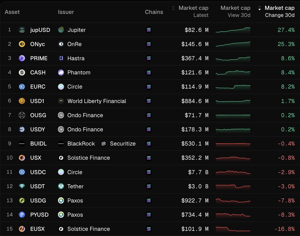
Task: Click the PYUSD token icon
Action: click(22, 215)
